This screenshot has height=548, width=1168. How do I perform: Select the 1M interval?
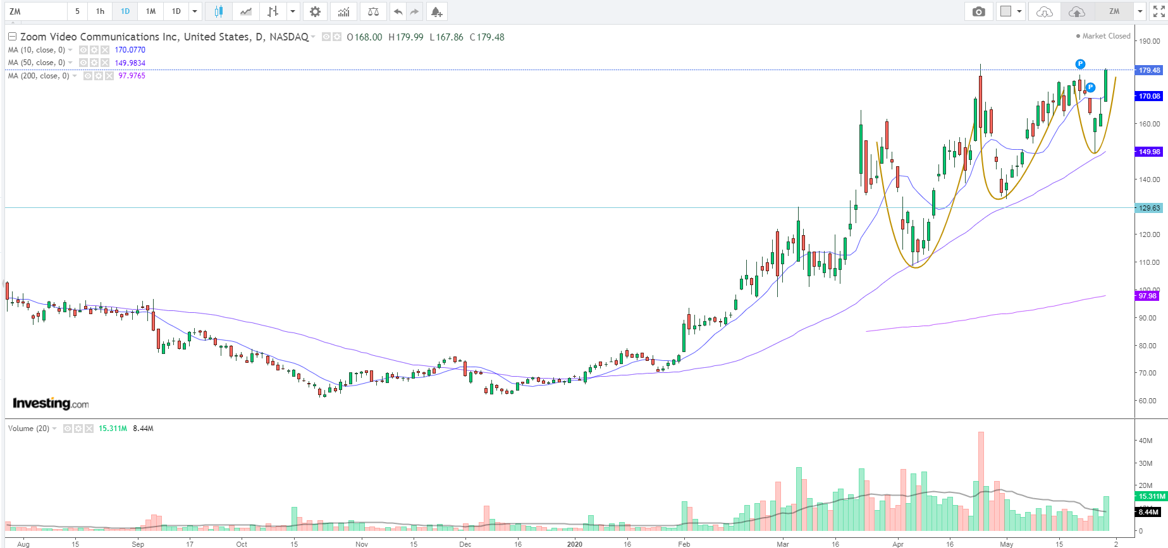point(151,11)
